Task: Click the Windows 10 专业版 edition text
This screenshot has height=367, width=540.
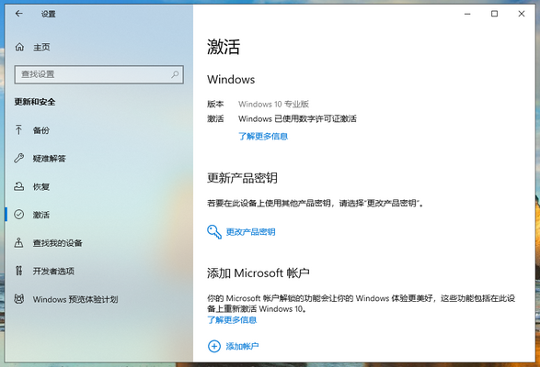Action: [x=273, y=104]
